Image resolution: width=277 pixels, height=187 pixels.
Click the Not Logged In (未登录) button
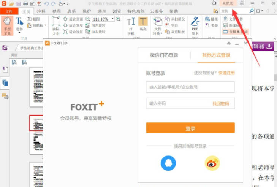tap(228, 3)
